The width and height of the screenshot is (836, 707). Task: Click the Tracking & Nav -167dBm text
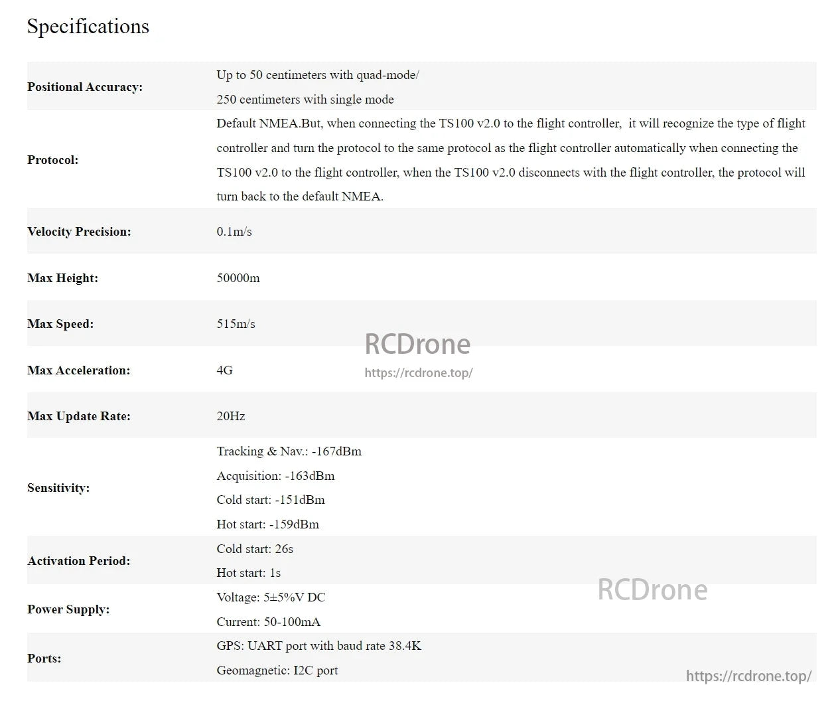coord(289,451)
